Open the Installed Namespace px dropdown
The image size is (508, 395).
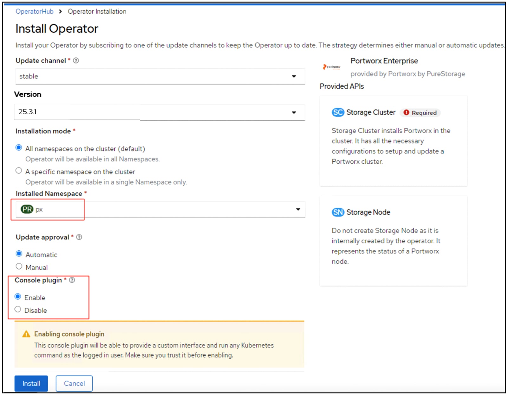[x=160, y=209]
